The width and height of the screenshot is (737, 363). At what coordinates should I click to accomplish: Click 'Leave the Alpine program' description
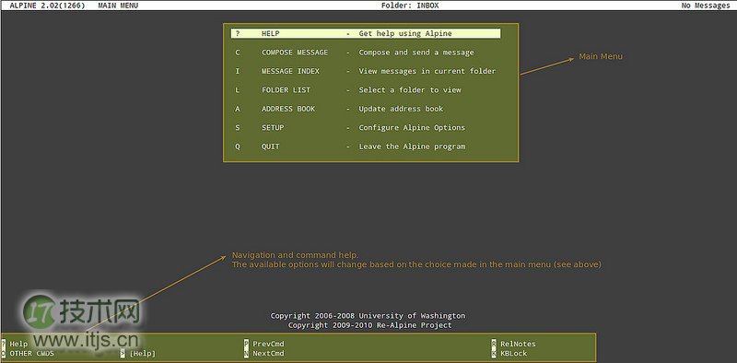tap(412, 146)
